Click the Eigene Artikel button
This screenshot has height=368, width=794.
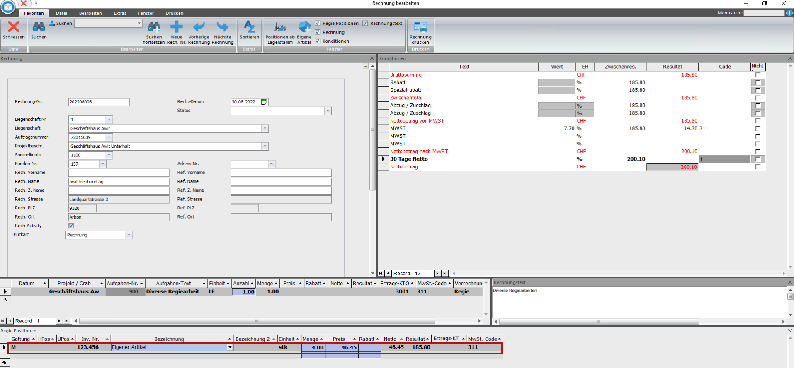click(304, 27)
